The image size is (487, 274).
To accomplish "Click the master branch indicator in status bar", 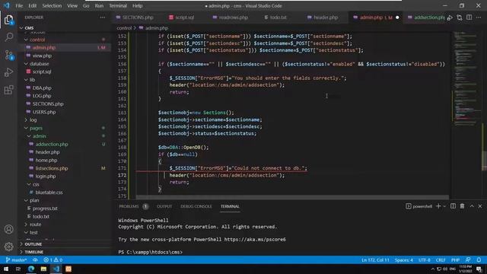I will (17, 260).
